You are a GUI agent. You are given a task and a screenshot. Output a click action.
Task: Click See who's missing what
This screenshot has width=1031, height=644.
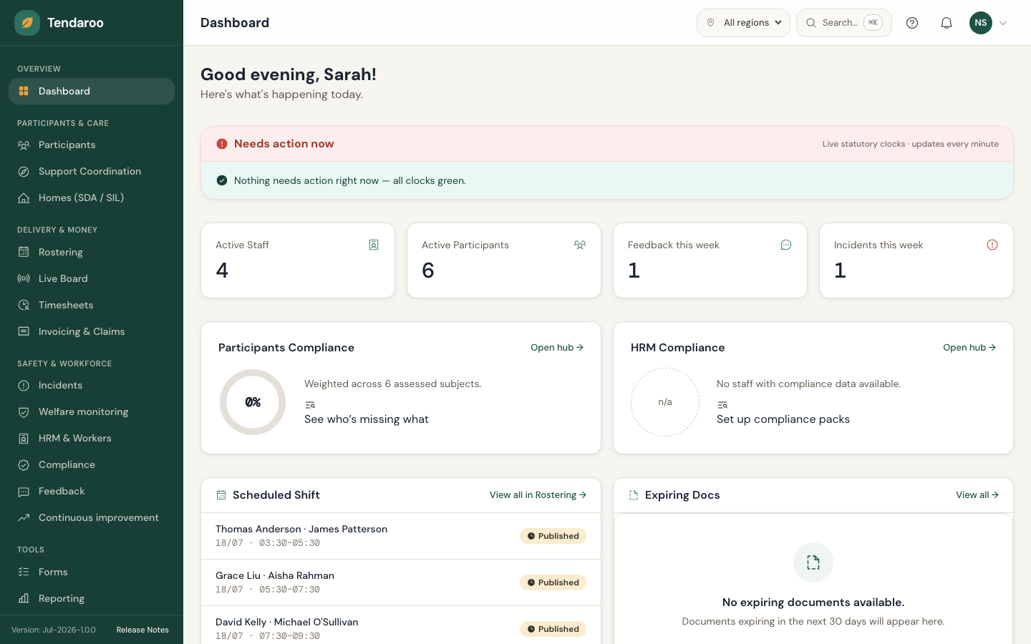(367, 419)
